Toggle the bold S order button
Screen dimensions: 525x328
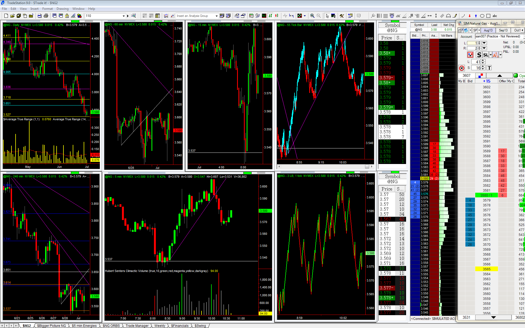[x=479, y=55]
